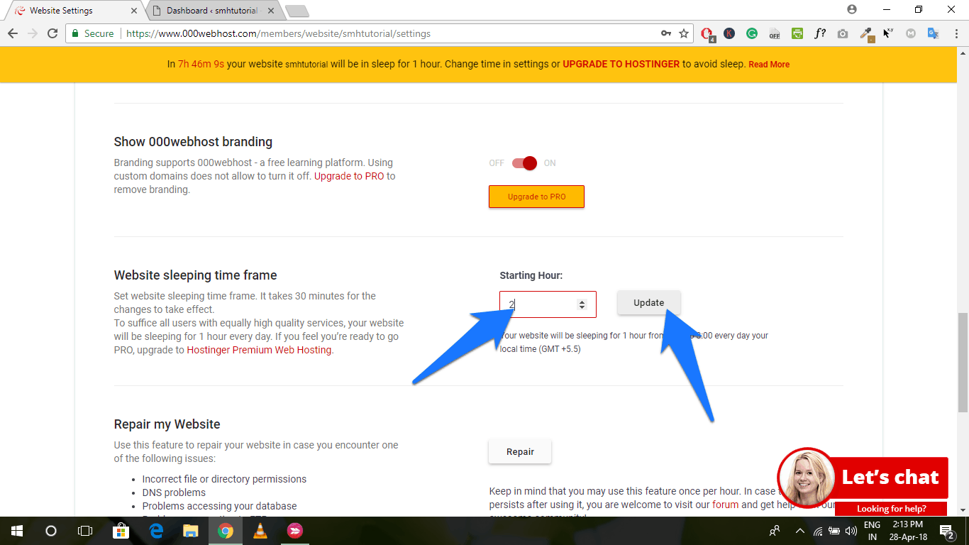Open the f? font identifier extension
This screenshot has width=969, height=545.
coord(820,33)
